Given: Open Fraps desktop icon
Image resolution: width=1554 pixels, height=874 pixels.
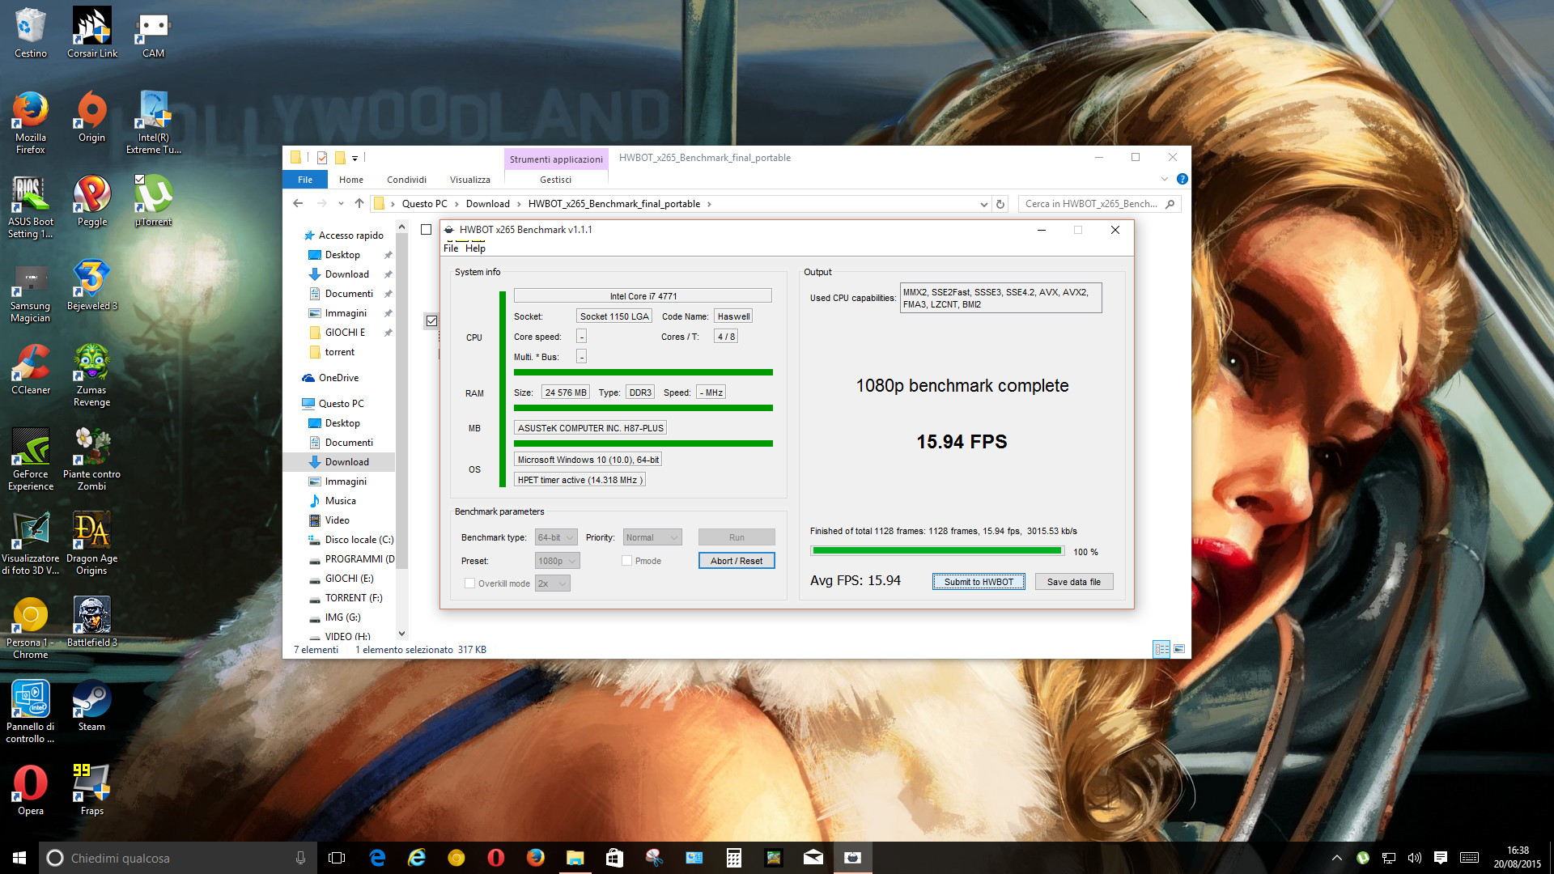Looking at the screenshot, I should click(x=91, y=791).
